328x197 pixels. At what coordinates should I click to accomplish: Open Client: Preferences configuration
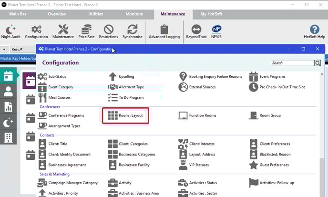coord(270,144)
